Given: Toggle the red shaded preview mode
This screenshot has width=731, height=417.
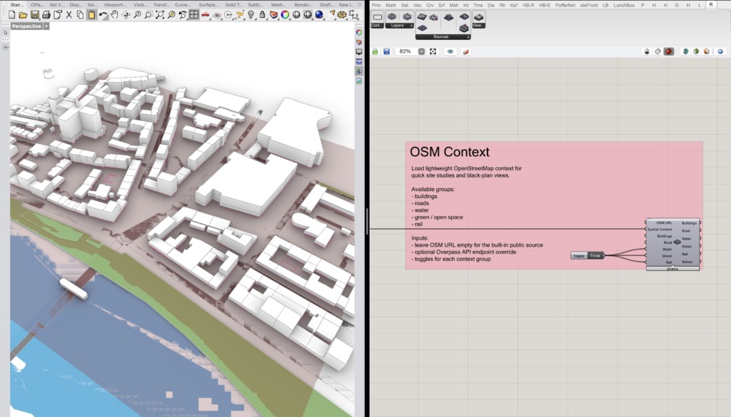Looking at the screenshot, I should tap(669, 51).
